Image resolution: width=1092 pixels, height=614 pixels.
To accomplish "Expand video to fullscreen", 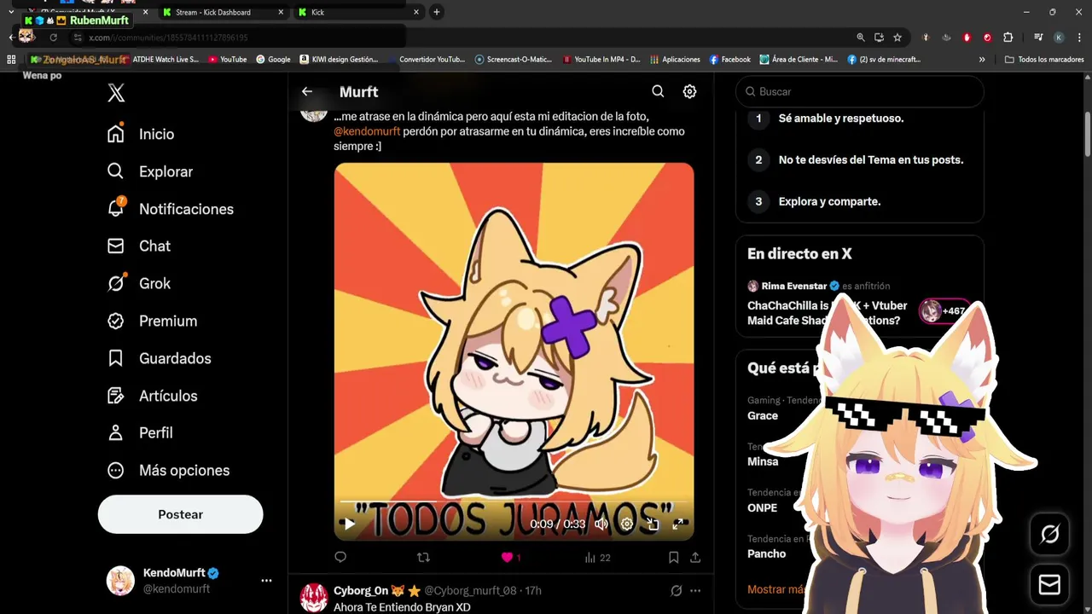I will click(678, 524).
